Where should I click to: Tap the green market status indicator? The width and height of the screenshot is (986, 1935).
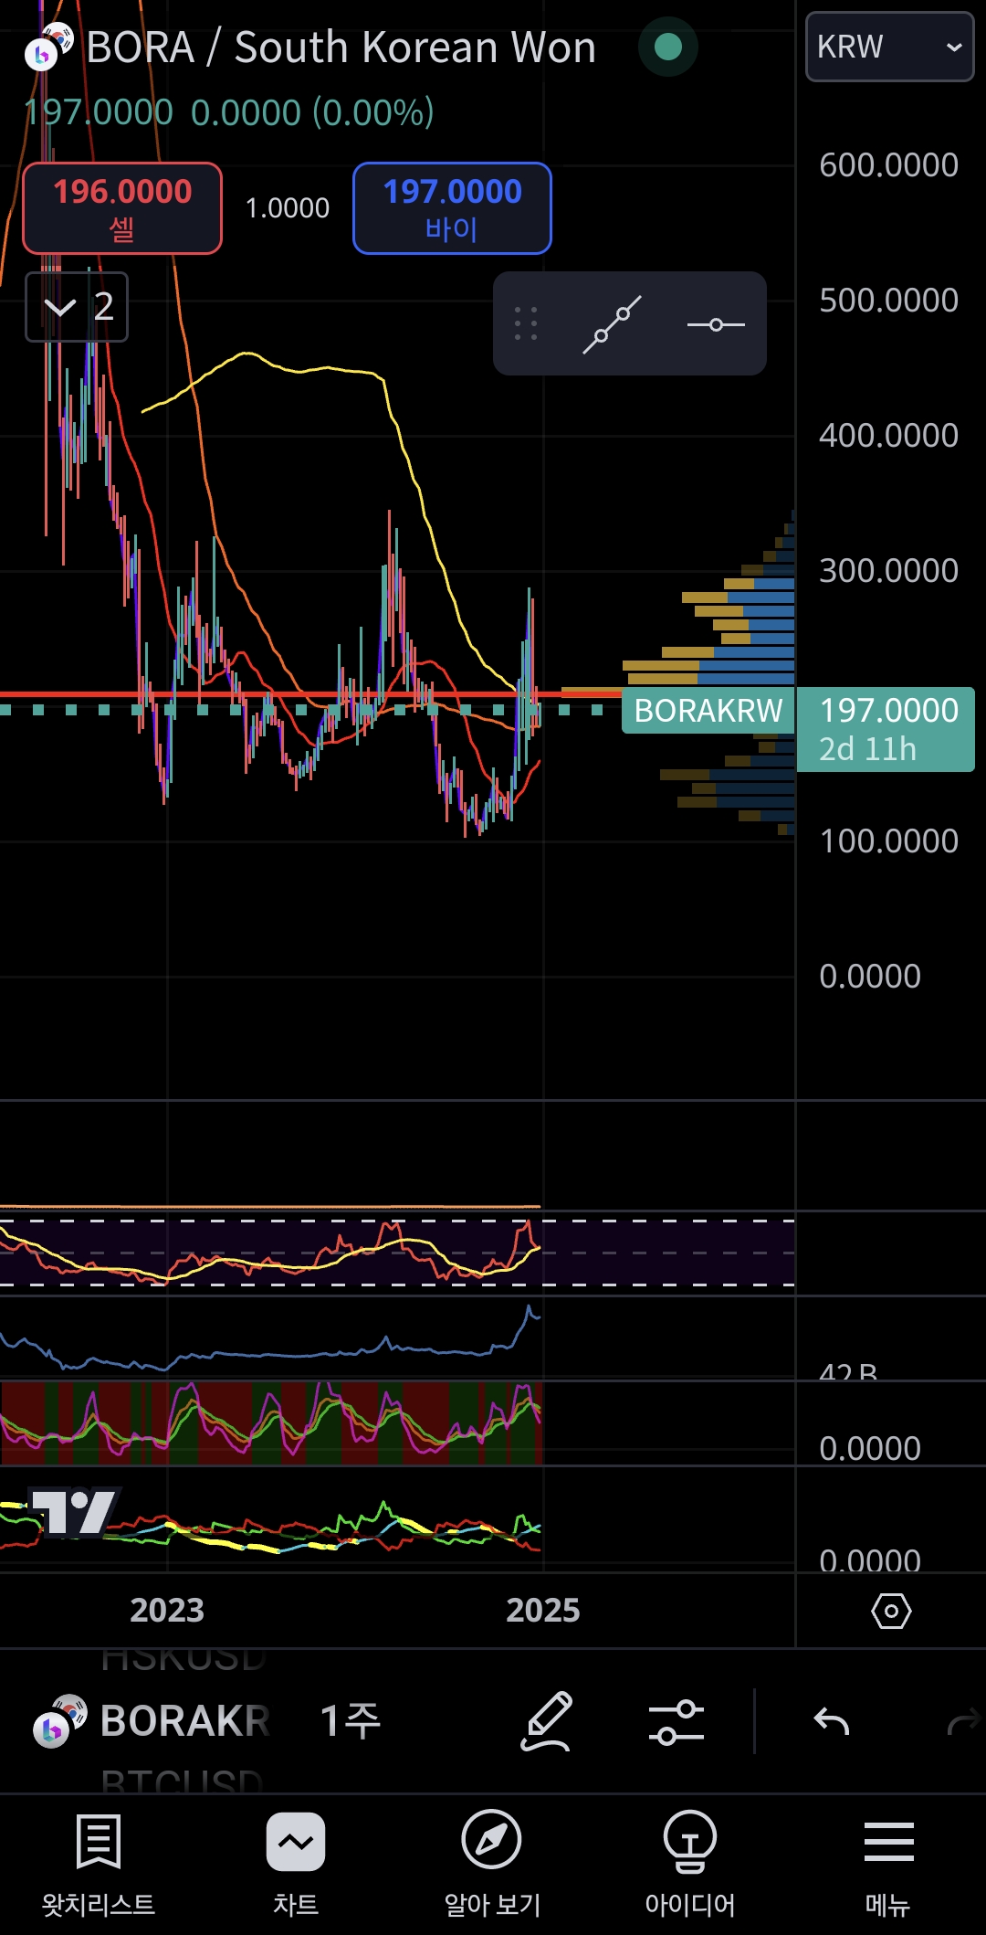pos(668,47)
